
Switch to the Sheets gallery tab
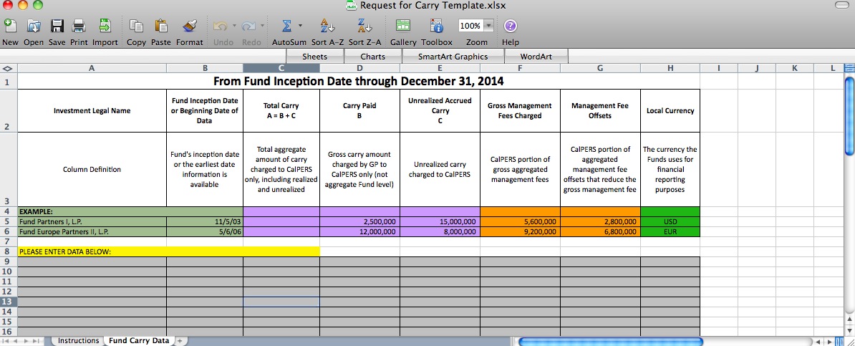click(314, 56)
